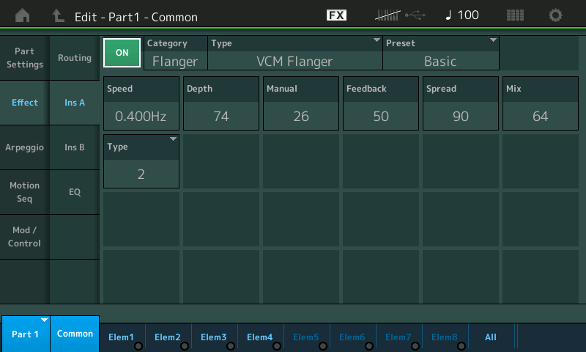Image resolution: width=586 pixels, height=352 pixels.
Task: Open the Part 1 selector dropdown
Action: (x=26, y=334)
